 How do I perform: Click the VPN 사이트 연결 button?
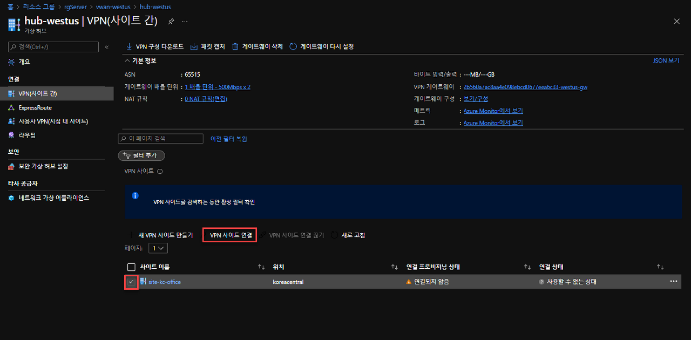click(231, 235)
